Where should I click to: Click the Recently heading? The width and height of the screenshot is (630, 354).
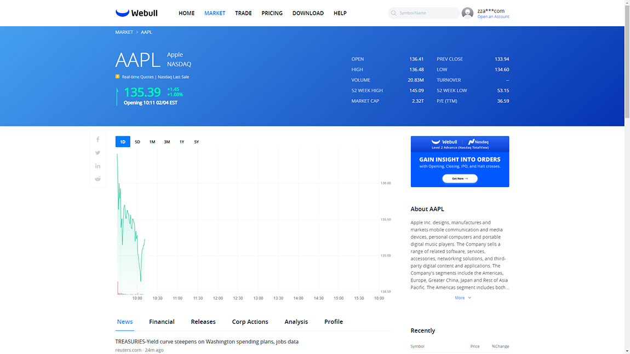click(423, 330)
